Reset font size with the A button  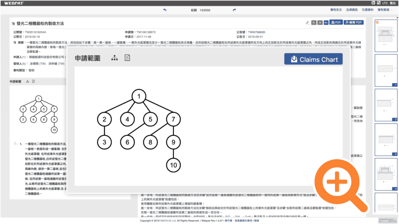coord(320,23)
